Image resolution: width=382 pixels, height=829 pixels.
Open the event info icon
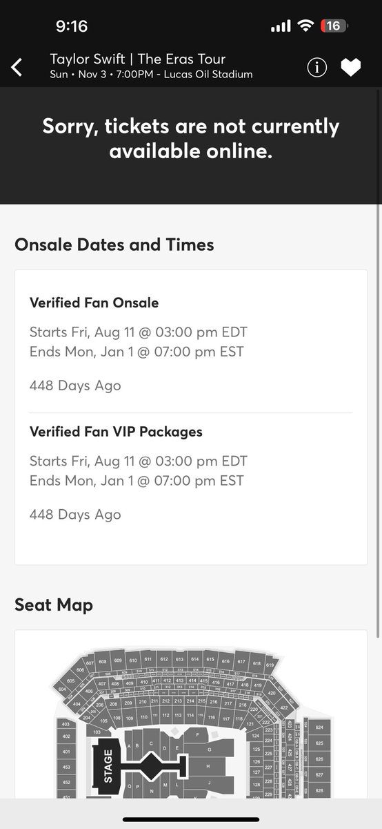click(x=316, y=67)
